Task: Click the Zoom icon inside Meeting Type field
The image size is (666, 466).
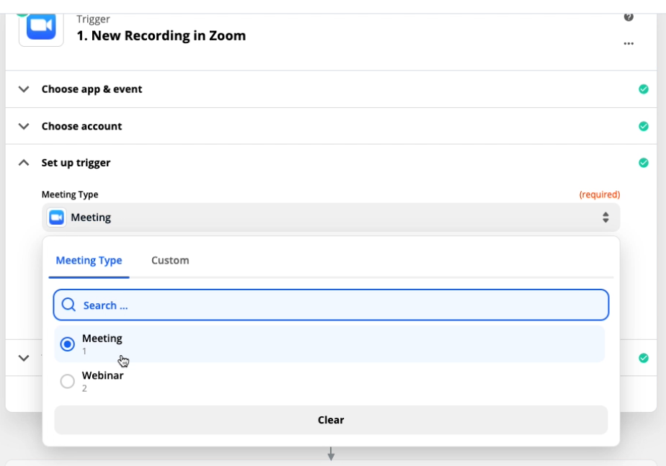Action: (x=56, y=218)
